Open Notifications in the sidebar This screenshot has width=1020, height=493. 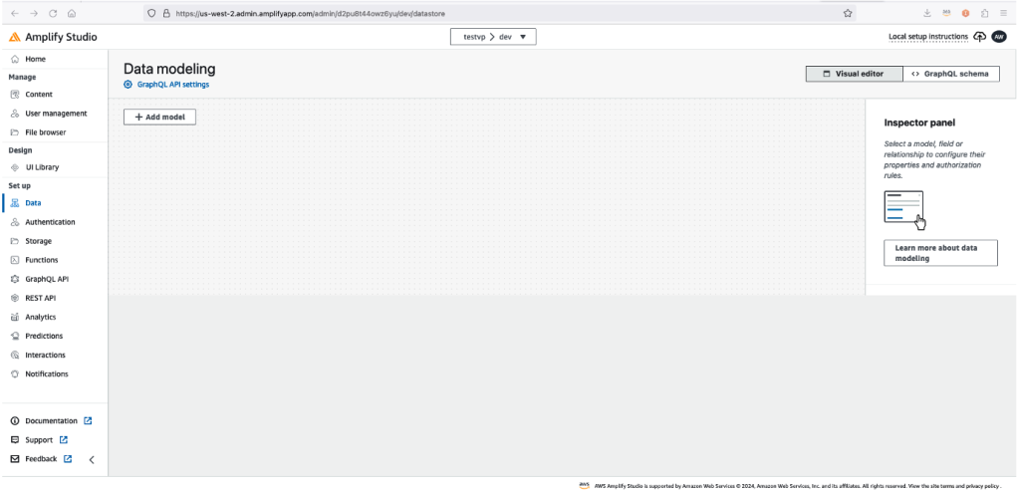[x=47, y=373]
